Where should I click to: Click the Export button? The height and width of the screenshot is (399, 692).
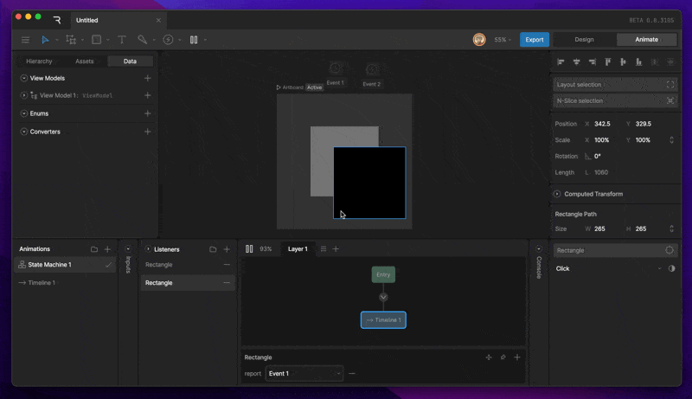(534, 40)
